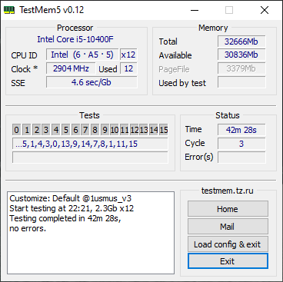Click the Mail button
Screen dimensions: 283x282
pos(228,227)
